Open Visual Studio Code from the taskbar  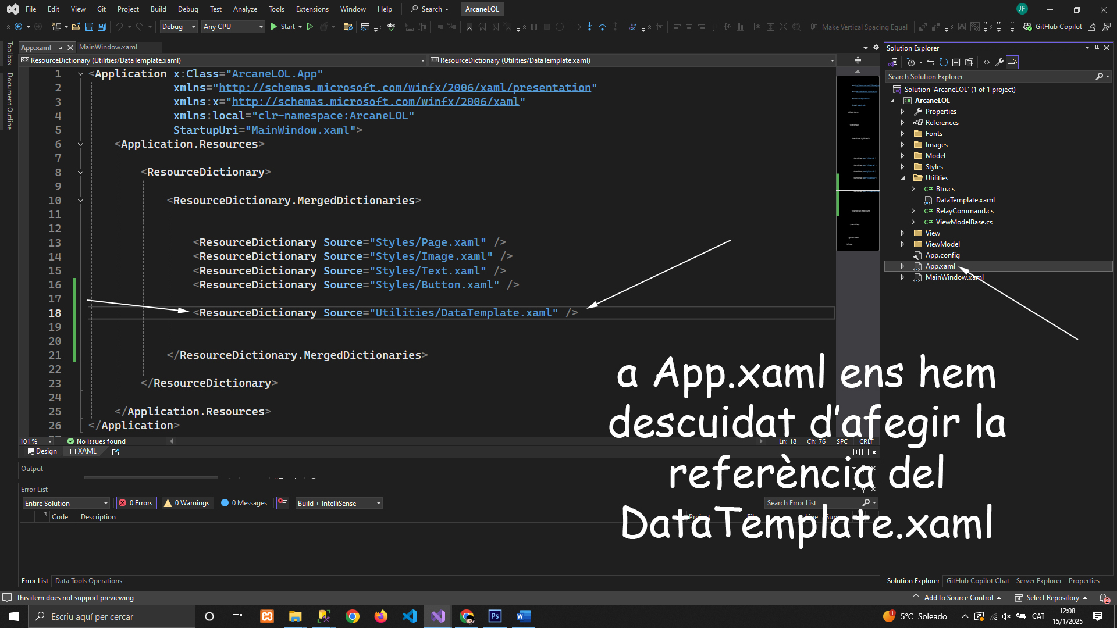(410, 616)
